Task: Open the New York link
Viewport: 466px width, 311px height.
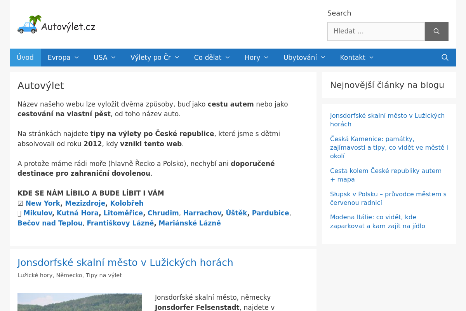Action: 43,203
